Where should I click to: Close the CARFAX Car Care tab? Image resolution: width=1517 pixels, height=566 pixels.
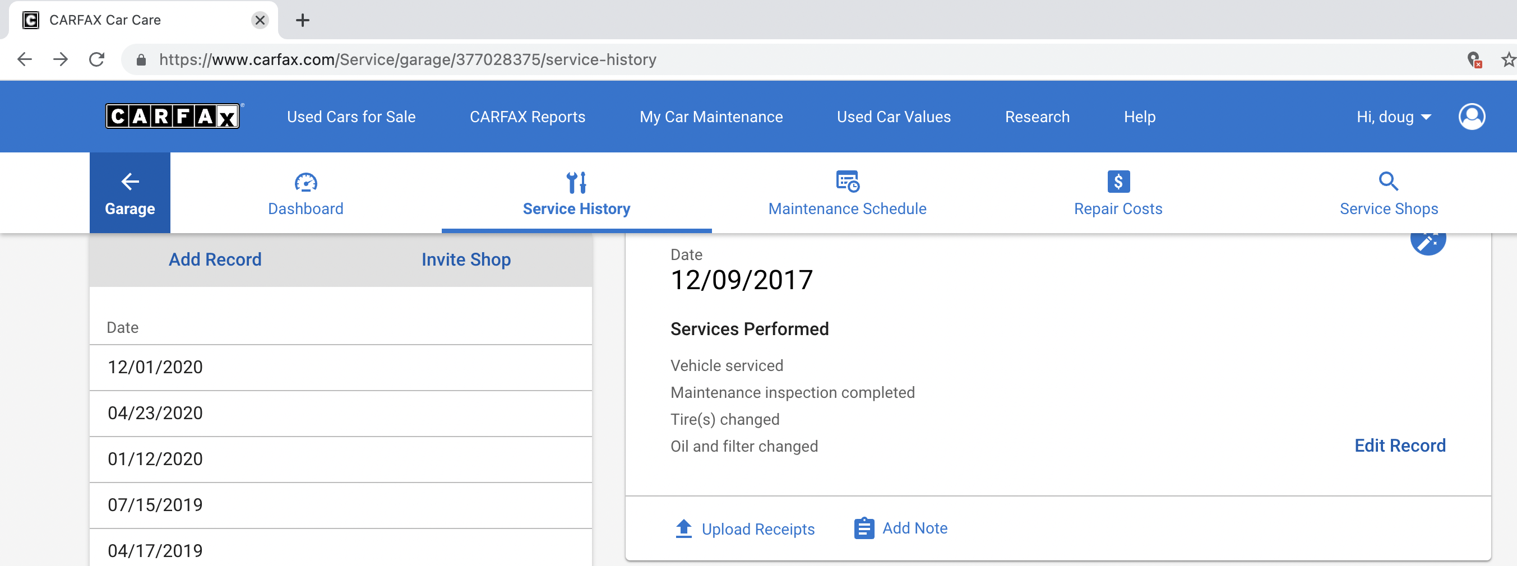[260, 20]
